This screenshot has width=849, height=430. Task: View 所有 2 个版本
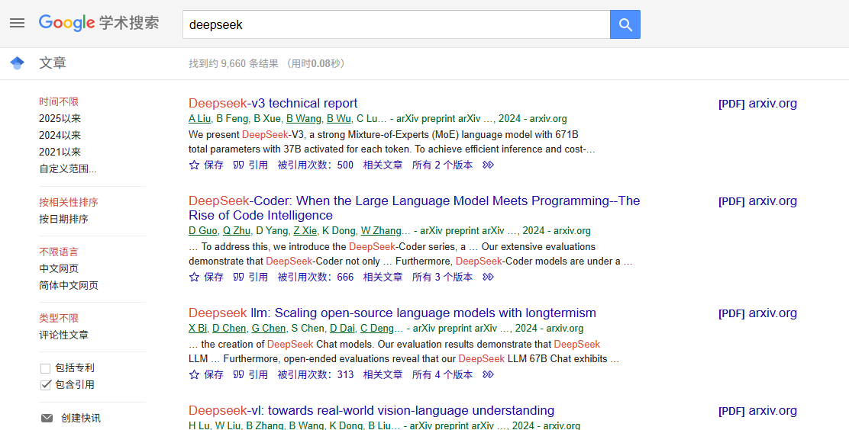point(442,165)
